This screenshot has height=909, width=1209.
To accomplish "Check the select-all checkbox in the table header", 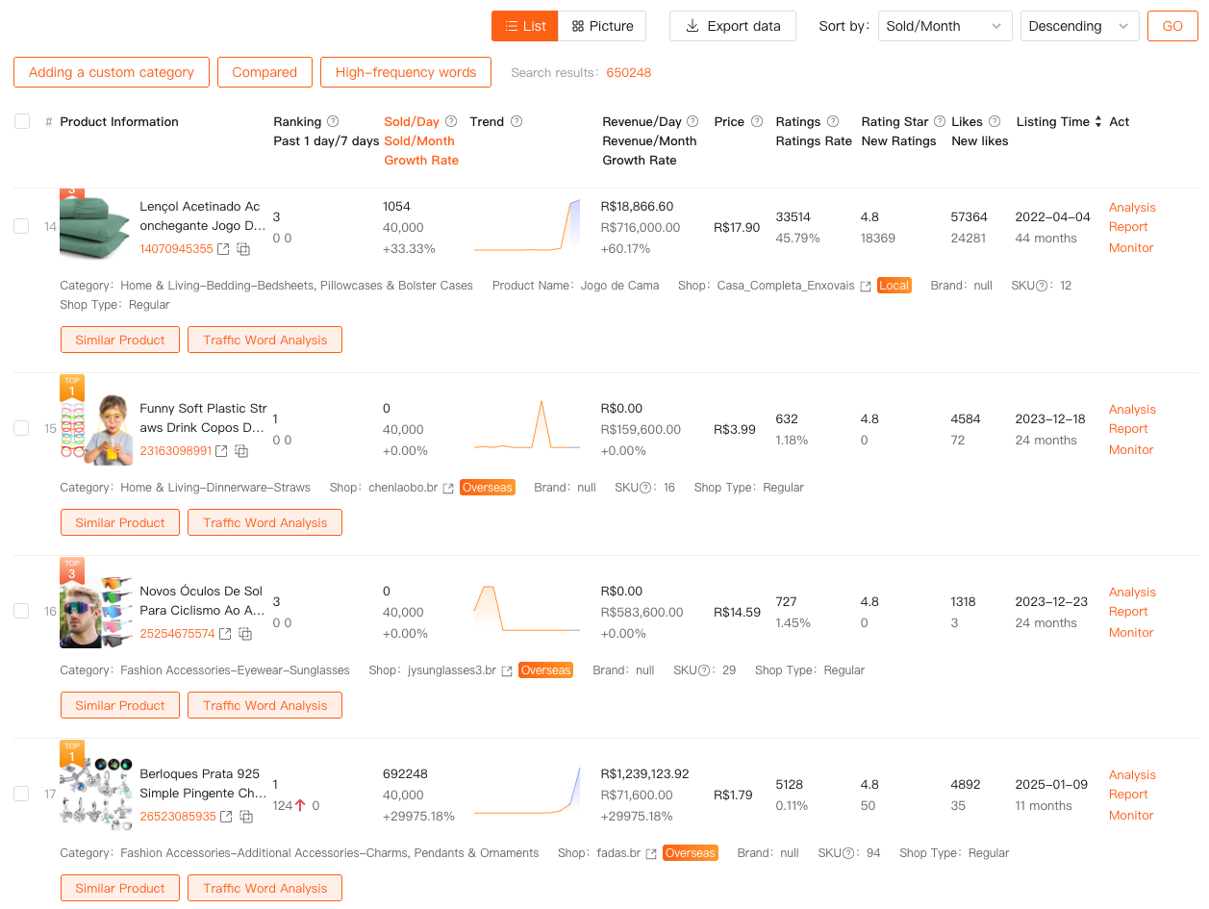I will (22, 121).
